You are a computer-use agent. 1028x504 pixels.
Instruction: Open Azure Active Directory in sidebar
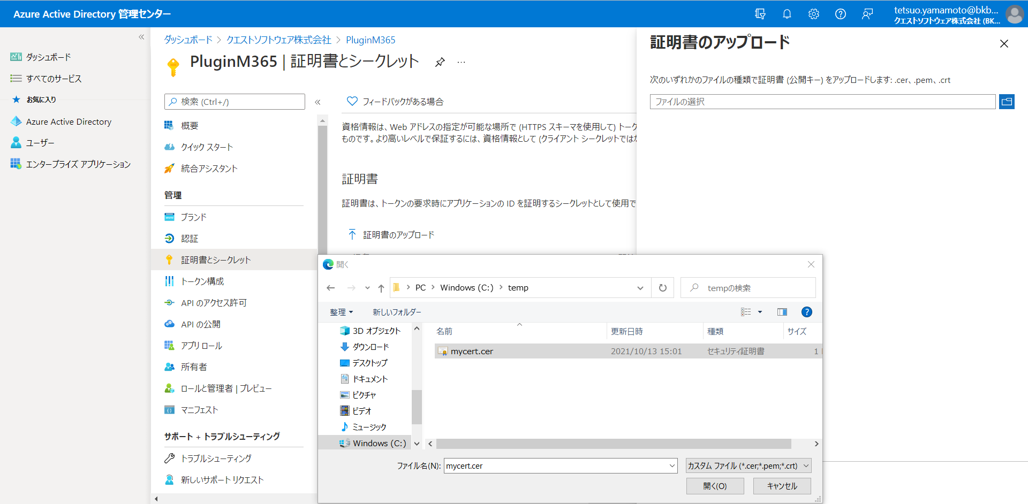pyautogui.click(x=69, y=121)
